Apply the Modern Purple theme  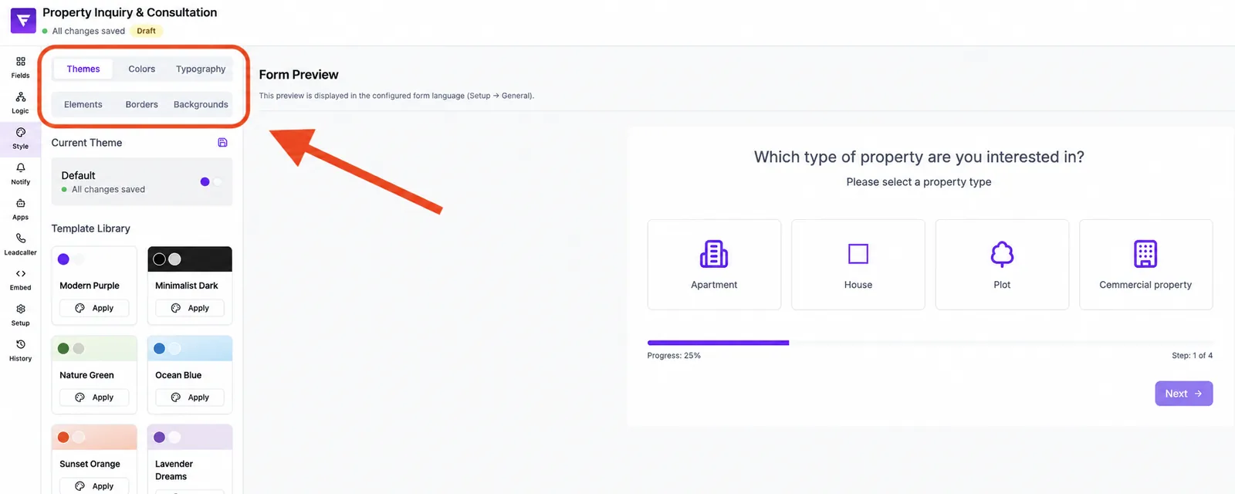click(x=94, y=308)
